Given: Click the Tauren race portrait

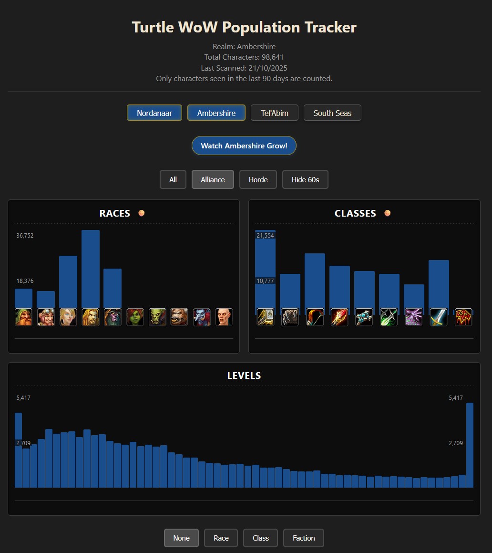Looking at the screenshot, I should click(179, 317).
